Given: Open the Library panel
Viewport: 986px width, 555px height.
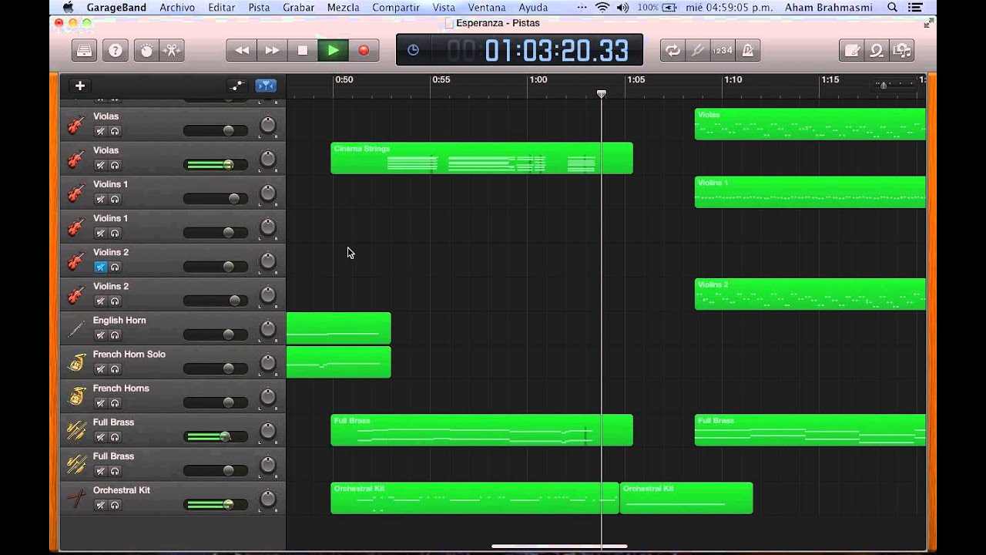Looking at the screenshot, I should tap(85, 50).
